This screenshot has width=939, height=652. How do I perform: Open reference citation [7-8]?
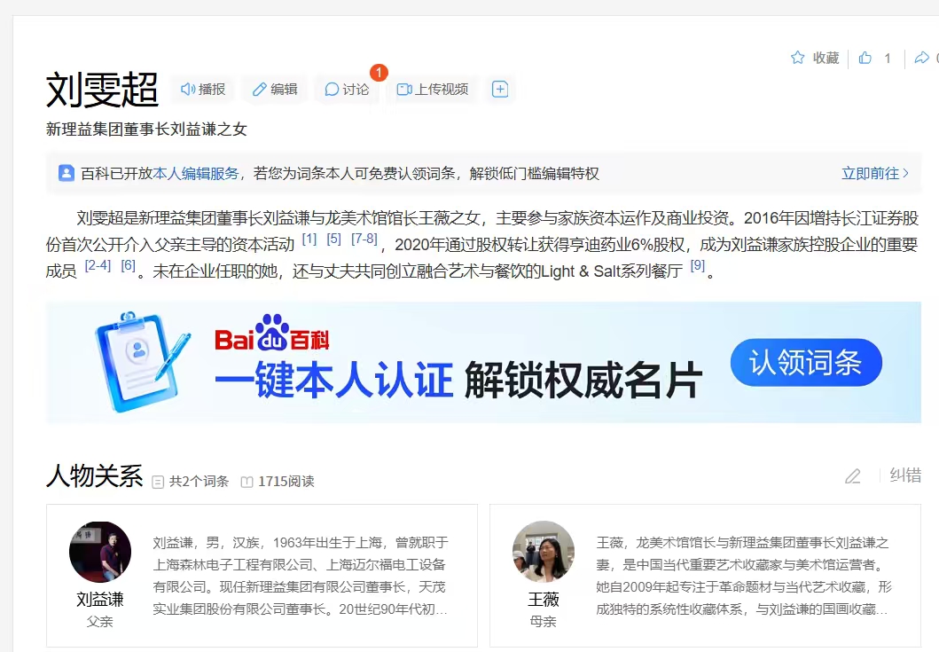364,240
